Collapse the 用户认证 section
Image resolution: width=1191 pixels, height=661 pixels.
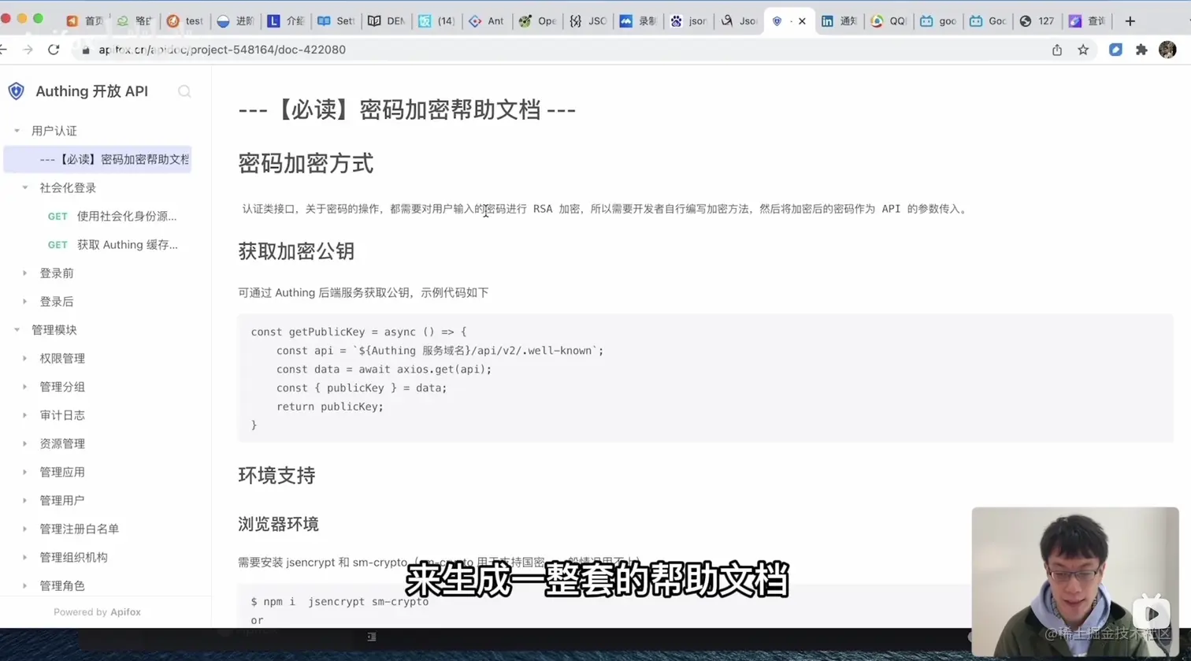pyautogui.click(x=17, y=131)
